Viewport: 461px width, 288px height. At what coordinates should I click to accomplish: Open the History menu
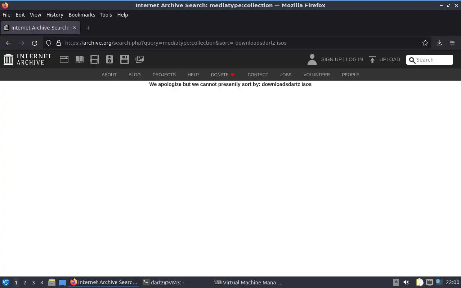tap(55, 15)
